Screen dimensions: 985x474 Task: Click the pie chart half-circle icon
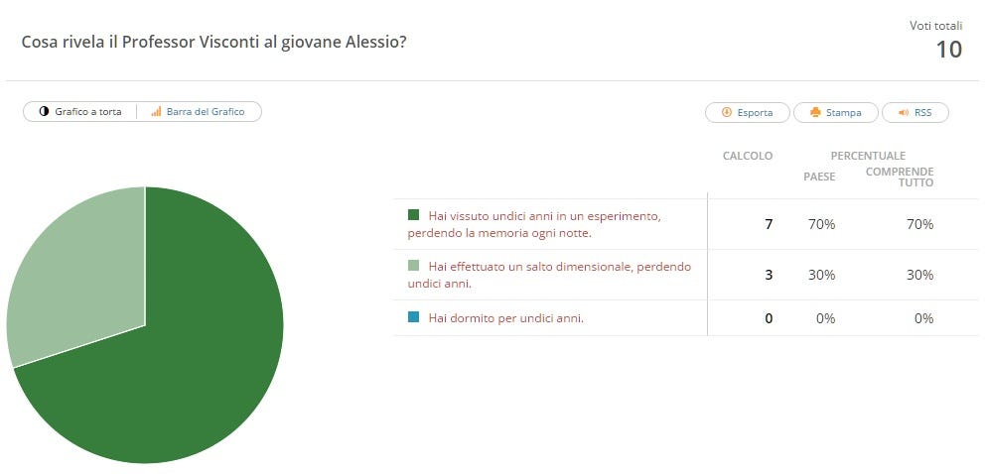[x=44, y=112]
